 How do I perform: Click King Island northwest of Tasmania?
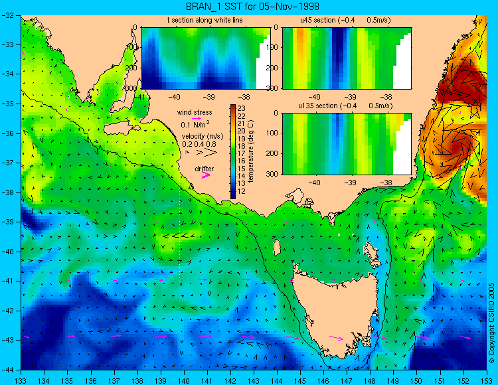[x=277, y=248]
